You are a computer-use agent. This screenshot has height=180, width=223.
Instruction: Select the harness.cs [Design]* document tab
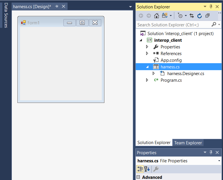click(32, 7)
